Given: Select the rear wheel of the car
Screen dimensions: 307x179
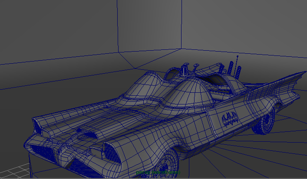Looking at the screenshot, I should pos(264,122).
